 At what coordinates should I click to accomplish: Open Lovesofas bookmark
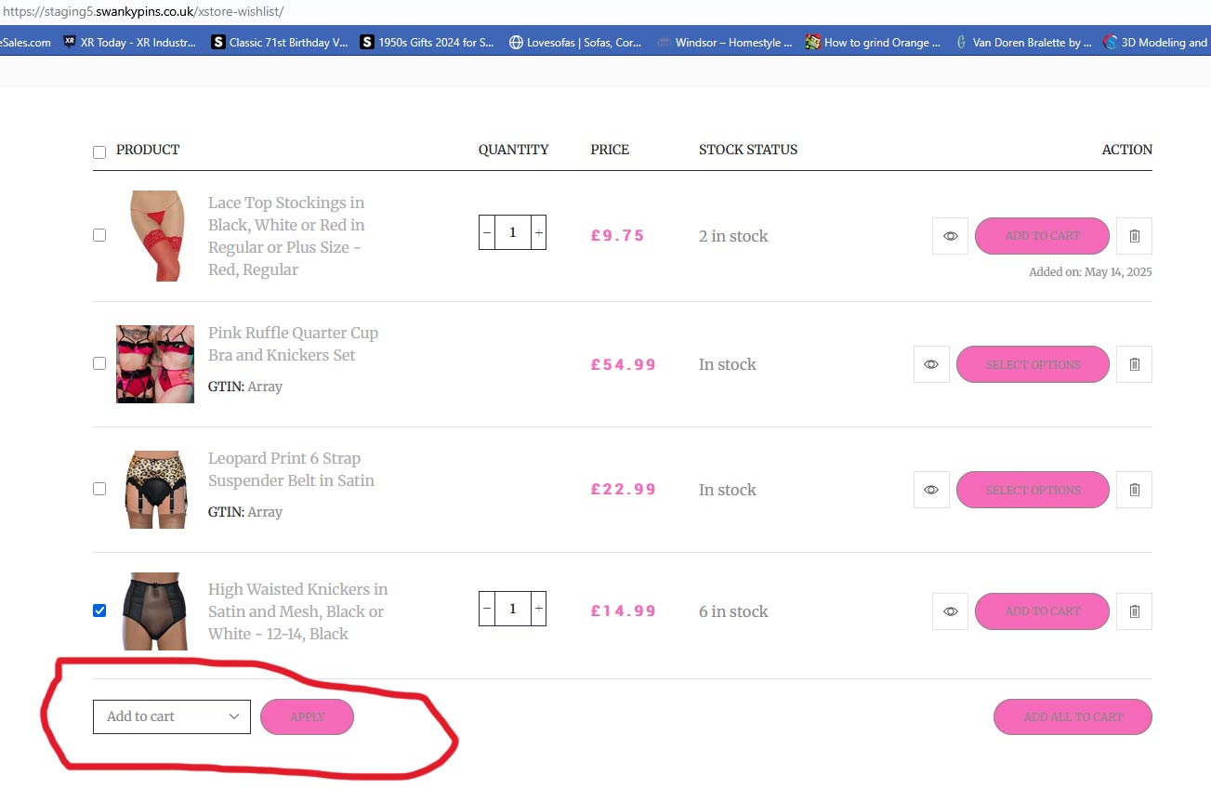tap(576, 42)
